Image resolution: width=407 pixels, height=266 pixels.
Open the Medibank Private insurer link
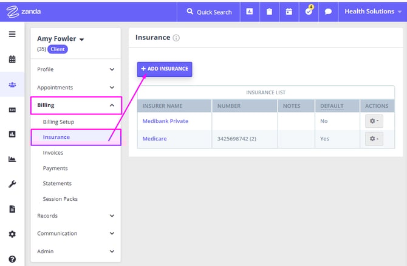165,121
